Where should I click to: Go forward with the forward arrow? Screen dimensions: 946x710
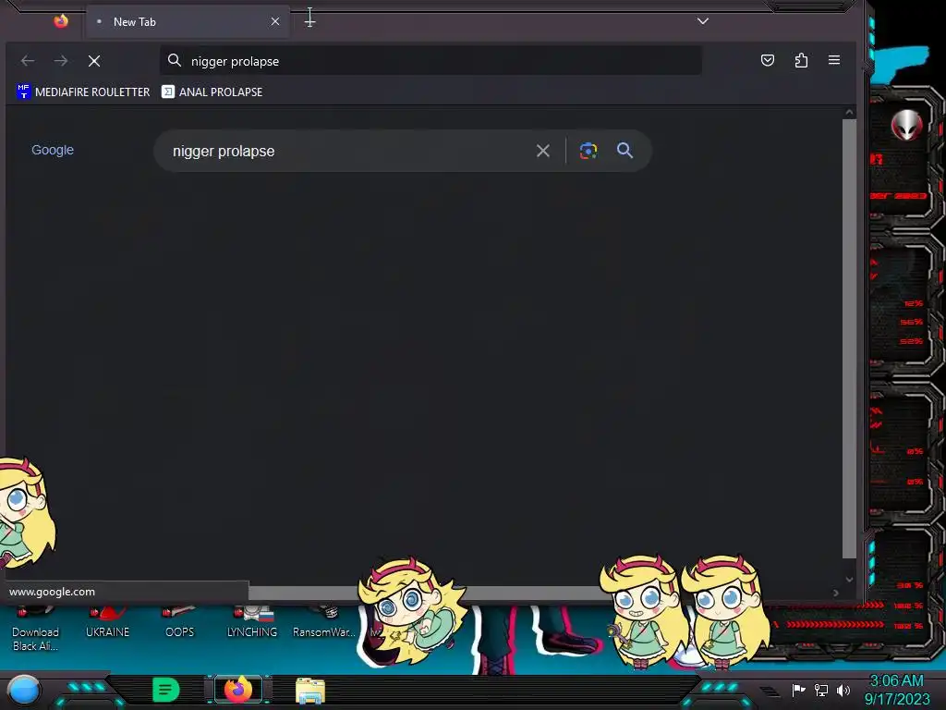click(x=61, y=60)
